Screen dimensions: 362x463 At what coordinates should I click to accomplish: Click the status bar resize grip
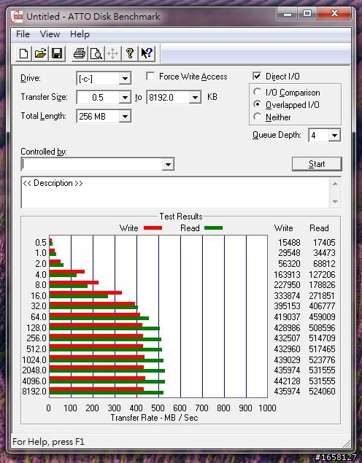pos(346,443)
